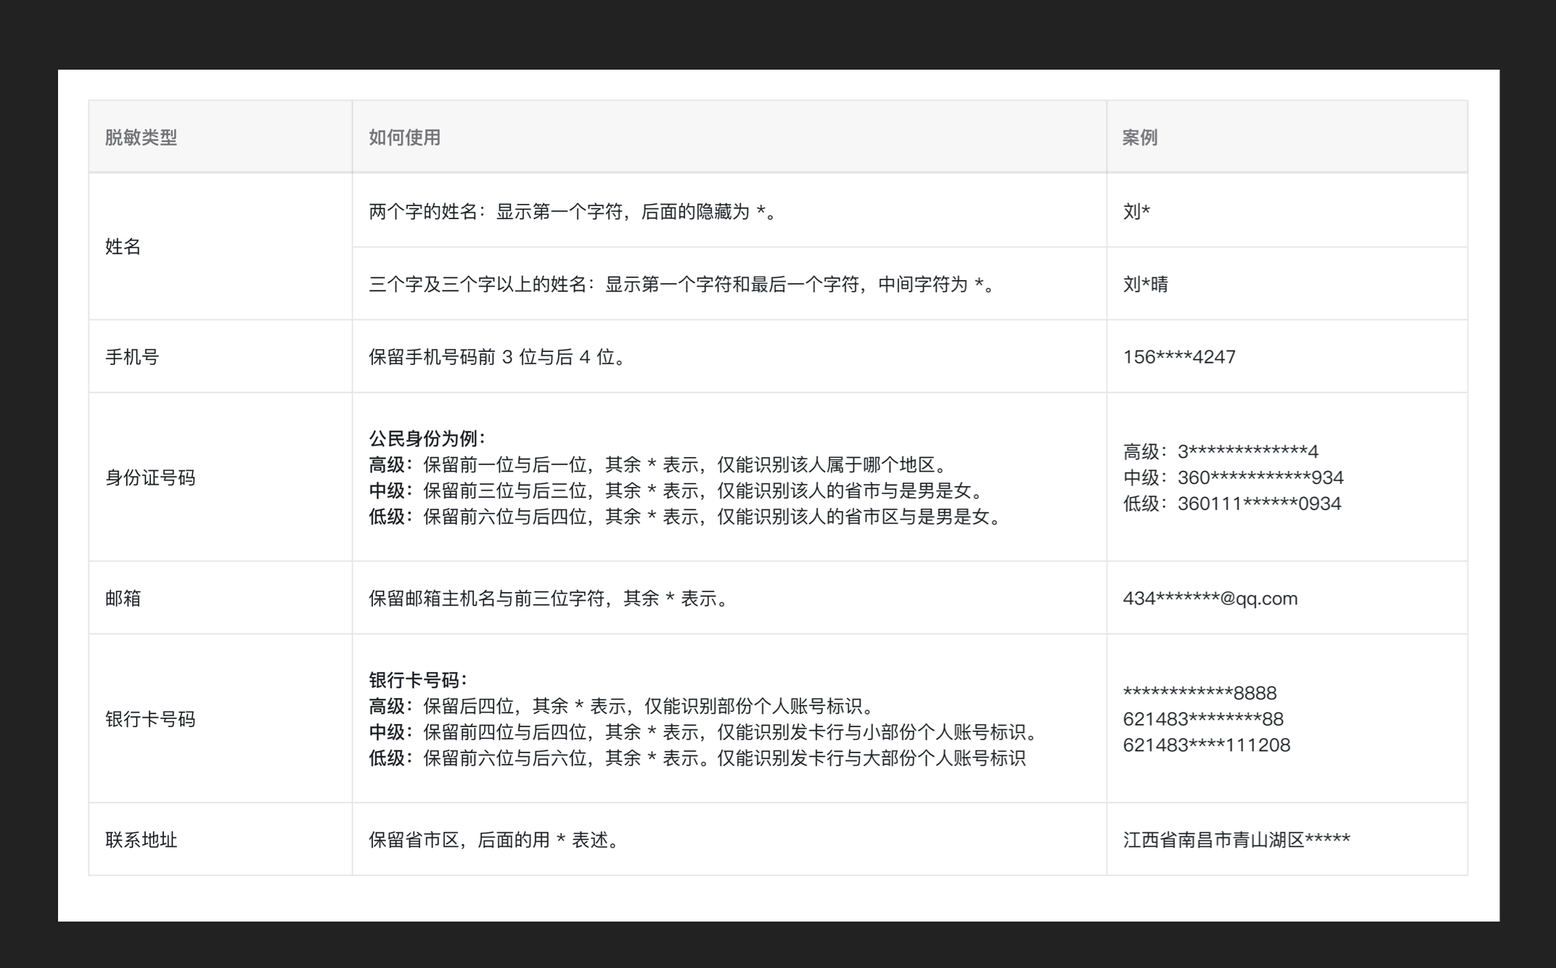Screen dimensions: 1556x968
Task: Click the 联系地址 row label
Action: 142,840
